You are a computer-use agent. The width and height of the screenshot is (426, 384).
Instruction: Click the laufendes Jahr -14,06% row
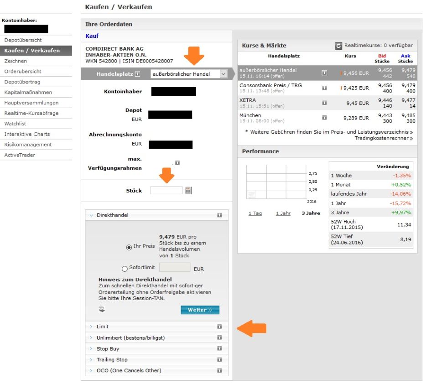point(371,194)
